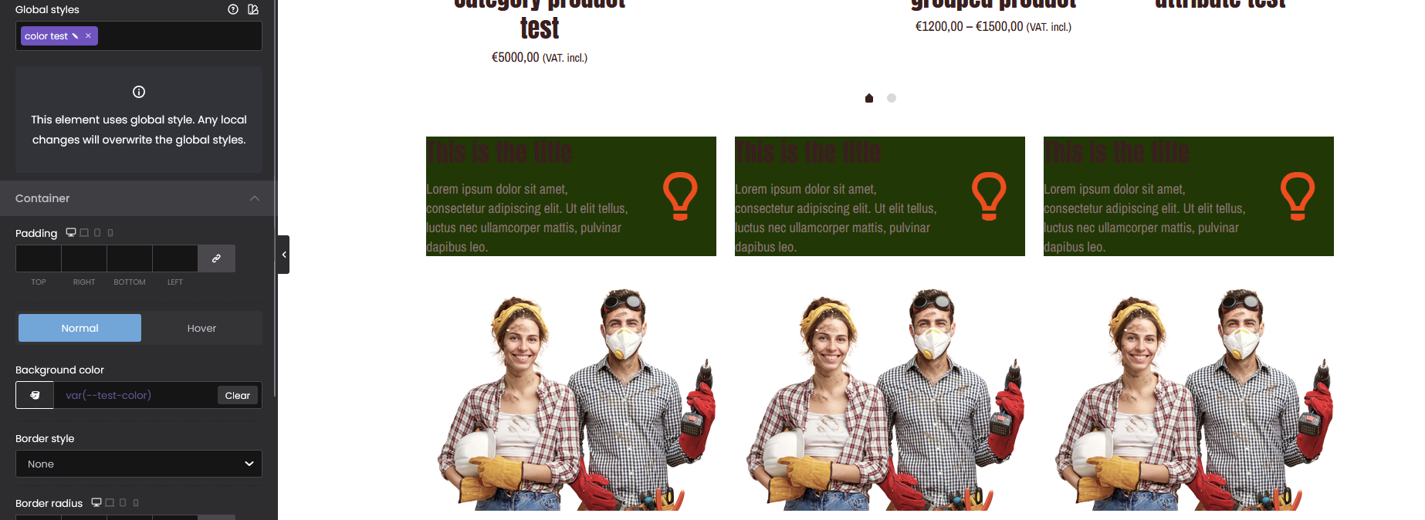The height and width of the screenshot is (520, 1425).
Task: Select mobile breakpoint for Padding
Action: pyautogui.click(x=110, y=232)
